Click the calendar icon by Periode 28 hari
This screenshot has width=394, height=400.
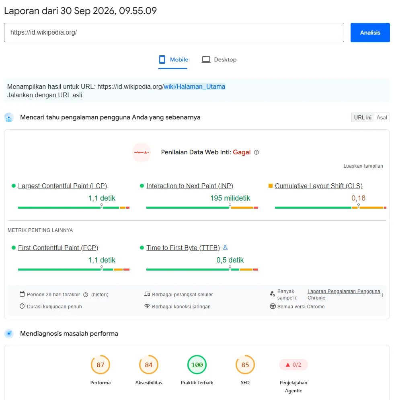click(22, 294)
